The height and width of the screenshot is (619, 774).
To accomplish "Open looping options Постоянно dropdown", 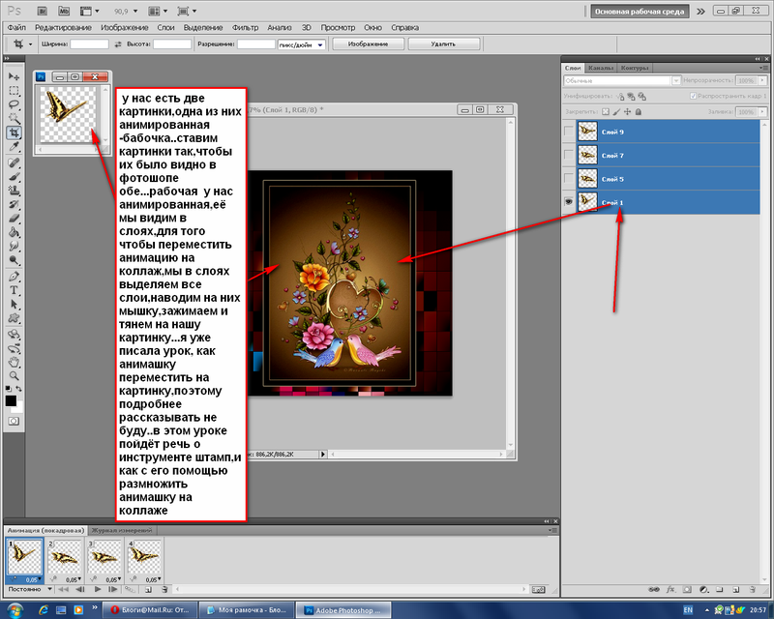I will pyautogui.click(x=30, y=589).
